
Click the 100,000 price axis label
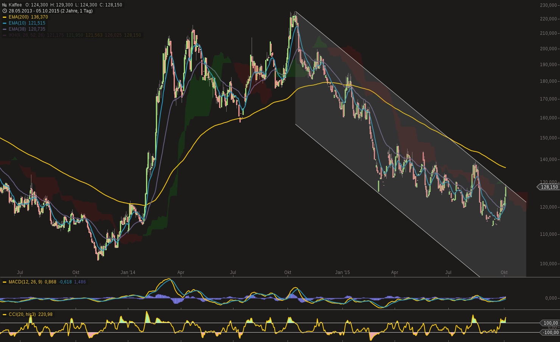coord(548,264)
